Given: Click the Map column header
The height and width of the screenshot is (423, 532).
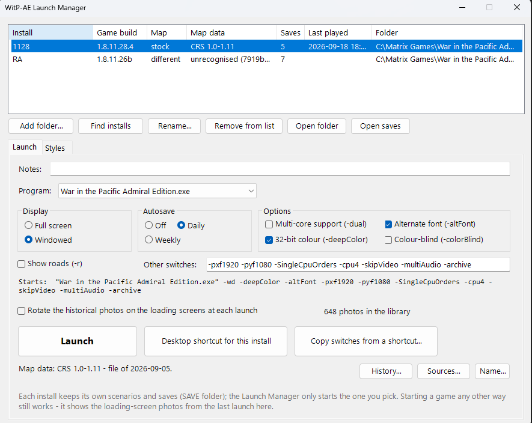Looking at the screenshot, I should click(167, 32).
